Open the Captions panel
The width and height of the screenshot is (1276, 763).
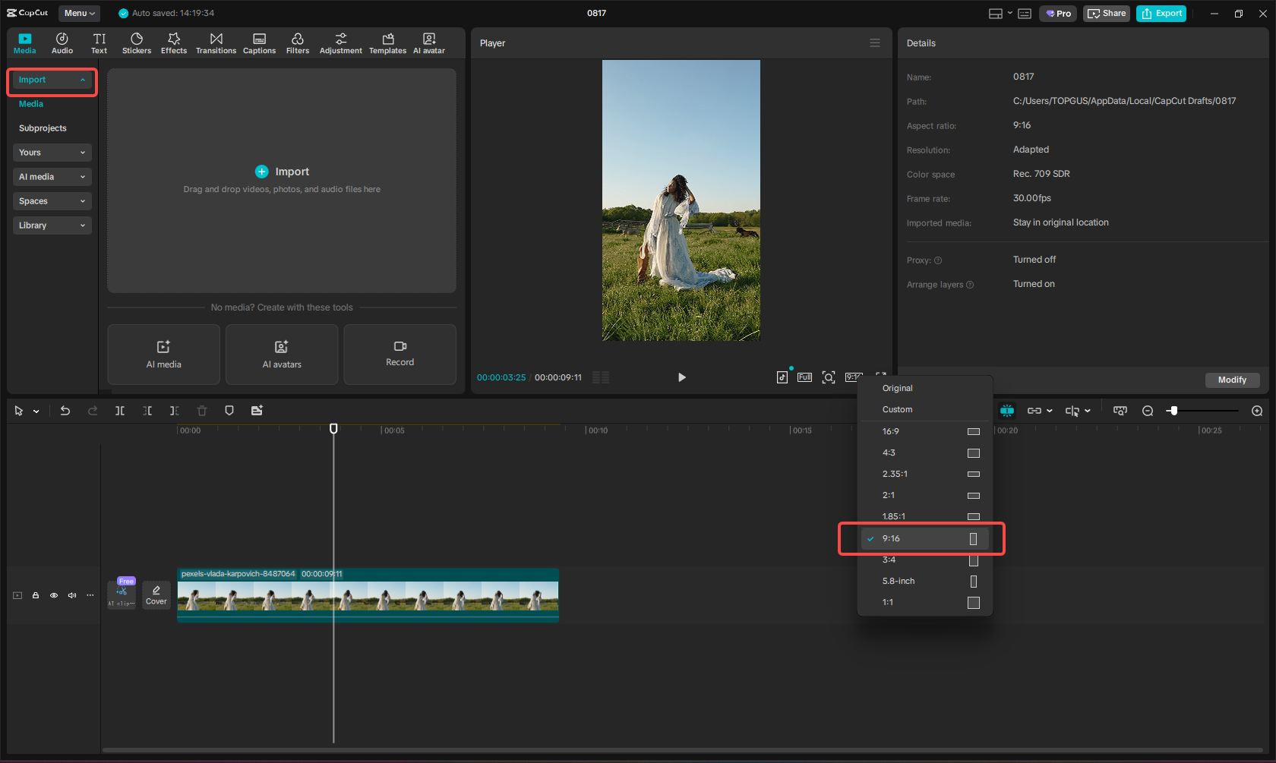pos(259,43)
